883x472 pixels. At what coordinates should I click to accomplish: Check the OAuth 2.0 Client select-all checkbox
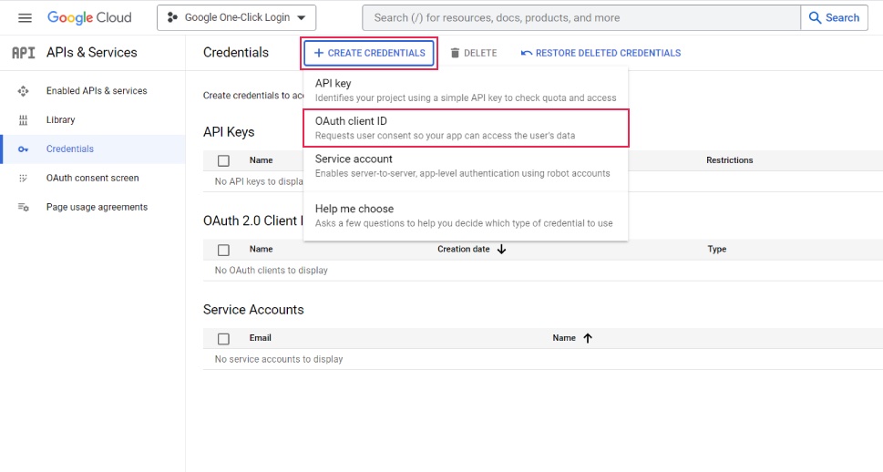(223, 250)
